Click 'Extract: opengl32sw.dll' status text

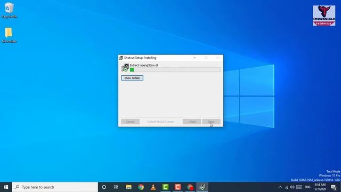[144, 65]
